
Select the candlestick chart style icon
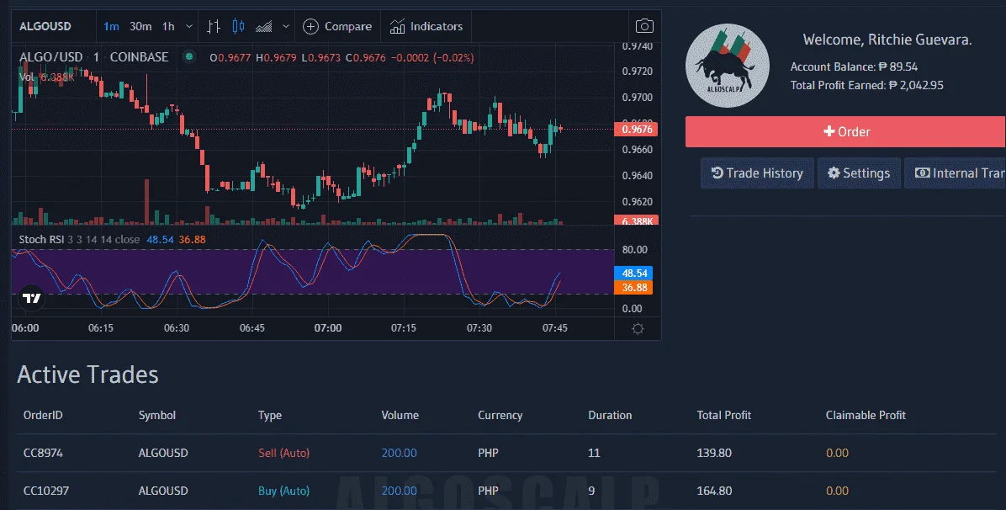(238, 26)
